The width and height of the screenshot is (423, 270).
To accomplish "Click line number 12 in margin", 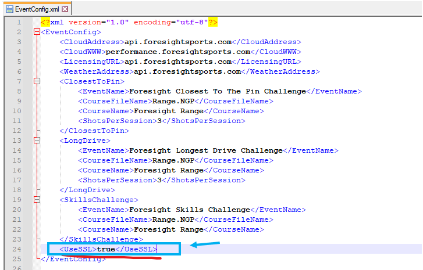I will [17, 131].
